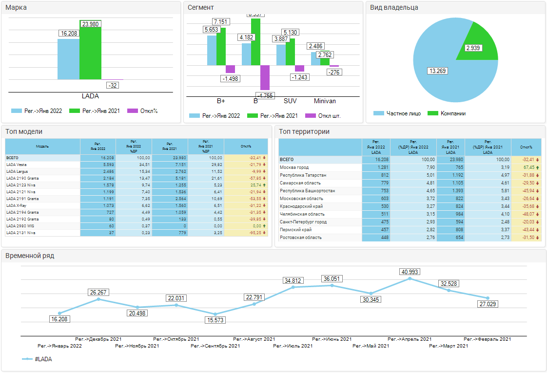Click the red down arrow in LADA Vesta row
This screenshot has height=386, width=547.
point(264,165)
